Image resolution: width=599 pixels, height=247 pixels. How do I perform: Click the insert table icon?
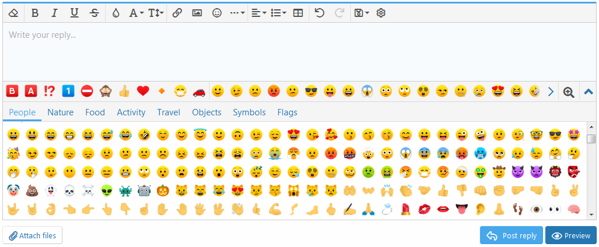pos(298,12)
